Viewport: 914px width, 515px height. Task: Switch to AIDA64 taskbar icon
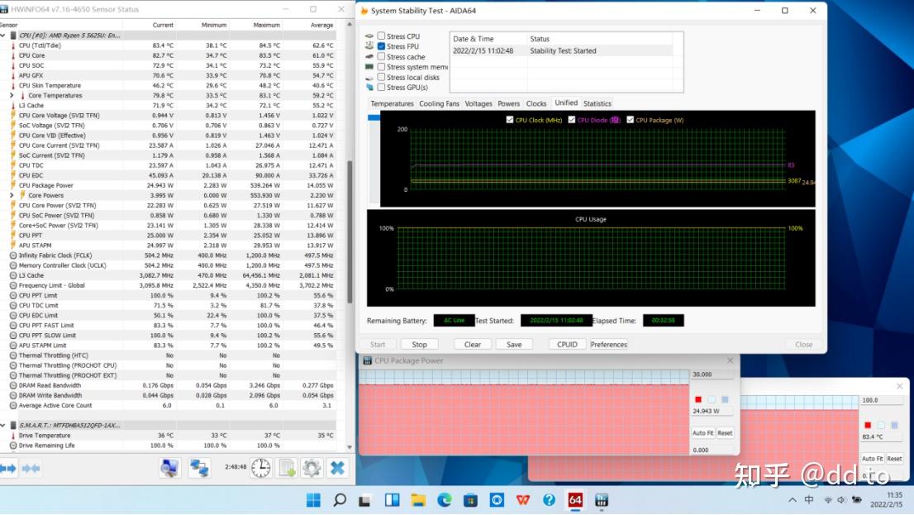(x=575, y=500)
